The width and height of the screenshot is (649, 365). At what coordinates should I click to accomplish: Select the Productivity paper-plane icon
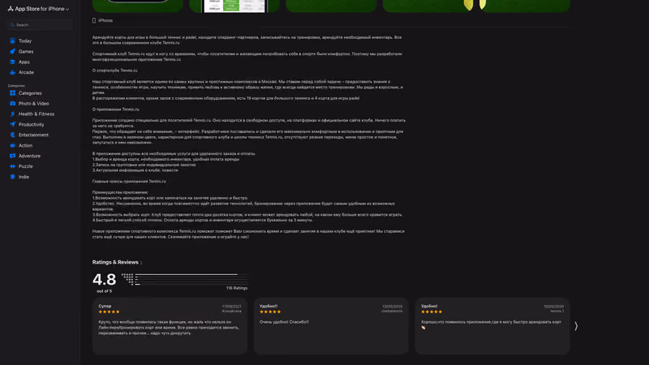click(x=12, y=124)
